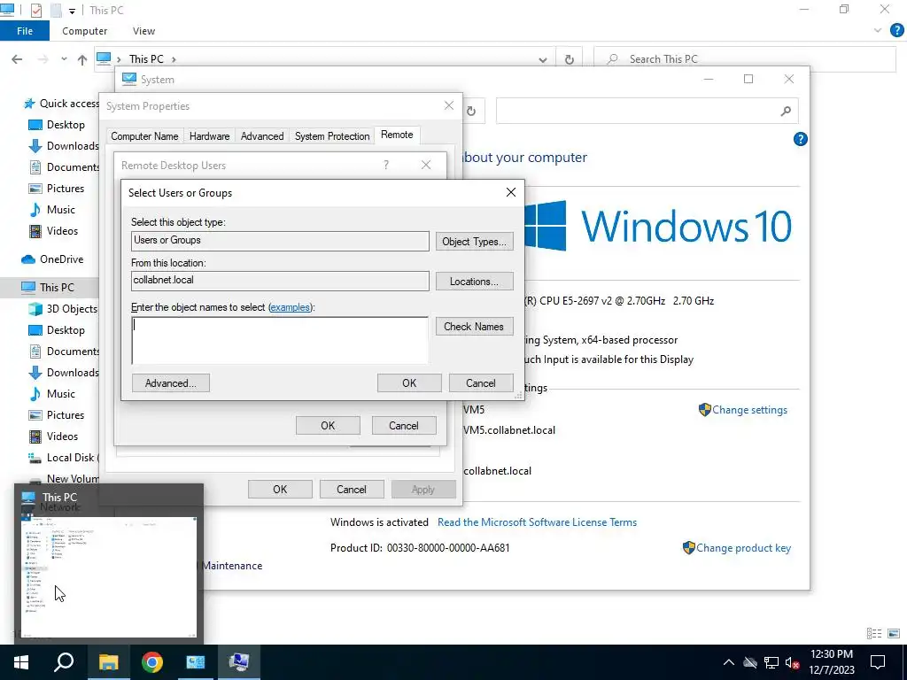
Task: Select Pictures under Quick access
Action: pyautogui.click(x=57, y=189)
